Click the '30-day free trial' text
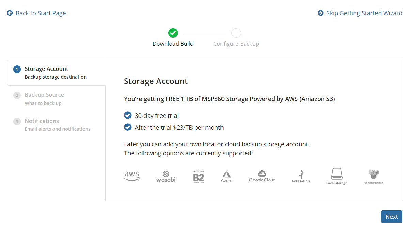Image resolution: width=414 pixels, height=232 pixels. [x=157, y=115]
